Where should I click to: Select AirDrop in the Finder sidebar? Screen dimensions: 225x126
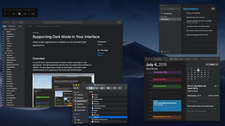tap(80, 95)
